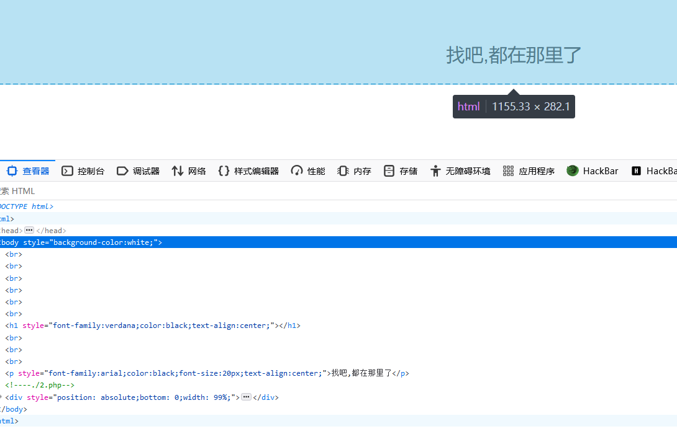Image resolution: width=677 pixels, height=434 pixels.
Task: Switch to the 应用程序 application tab
Action: (x=529, y=171)
